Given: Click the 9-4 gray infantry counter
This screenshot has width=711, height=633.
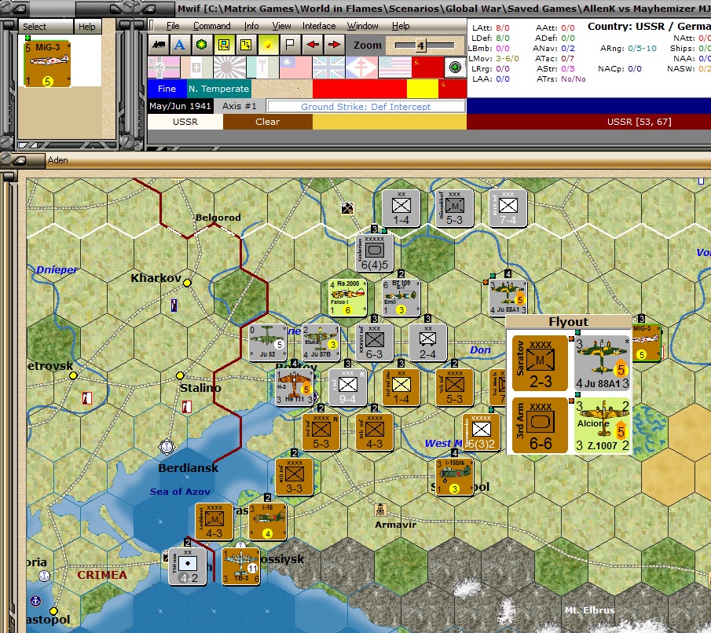Looking at the screenshot, I should click(x=347, y=387).
